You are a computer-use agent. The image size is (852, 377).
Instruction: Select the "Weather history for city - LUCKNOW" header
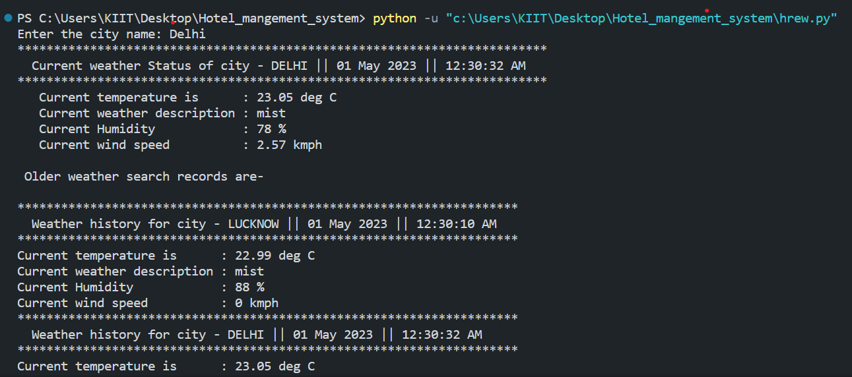155,224
